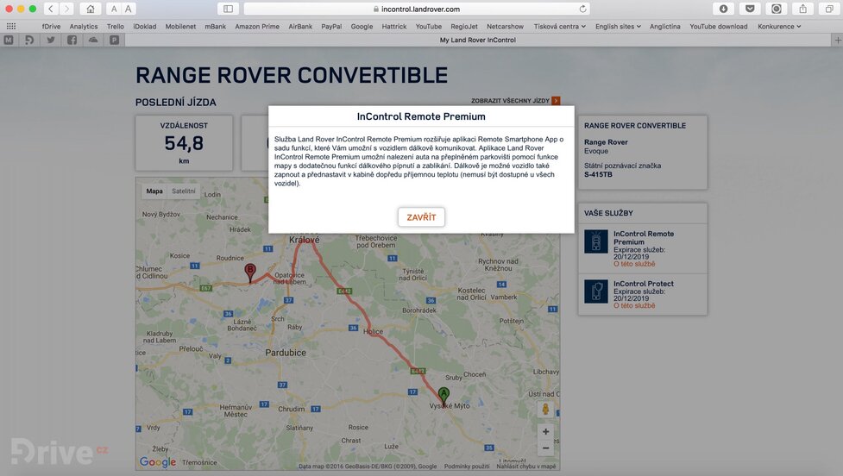Toggle the Safari sidebar icon

coord(228,9)
